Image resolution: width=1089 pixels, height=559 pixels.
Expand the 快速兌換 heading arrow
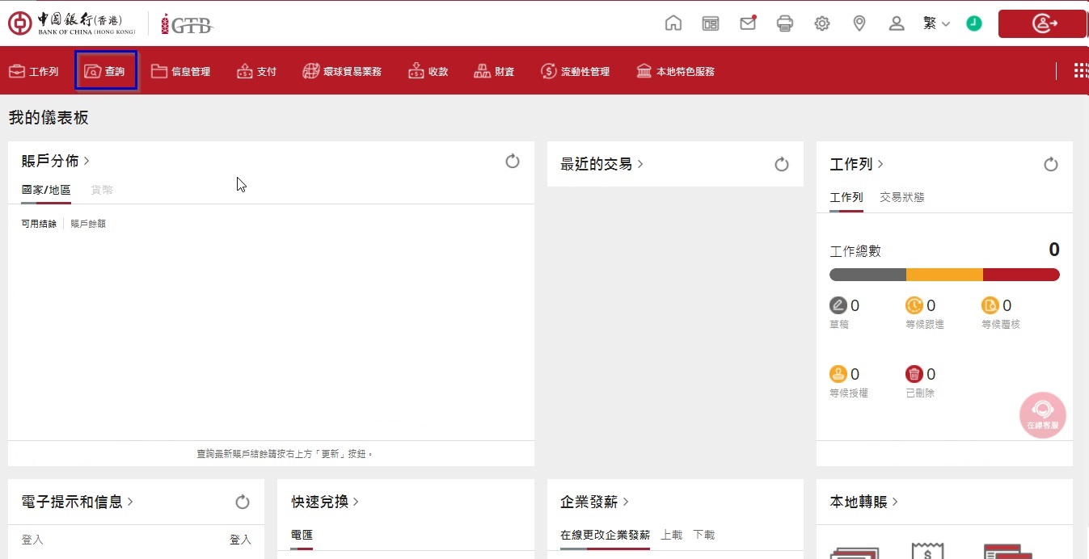pyautogui.click(x=356, y=502)
